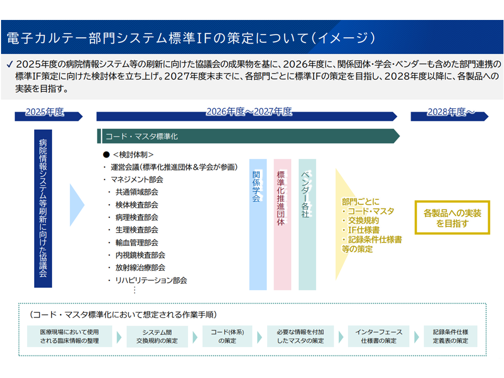Click the chevron right before インターフェース仕様書の策定 box
Screen dimensions: 504x378
(x=340, y=337)
